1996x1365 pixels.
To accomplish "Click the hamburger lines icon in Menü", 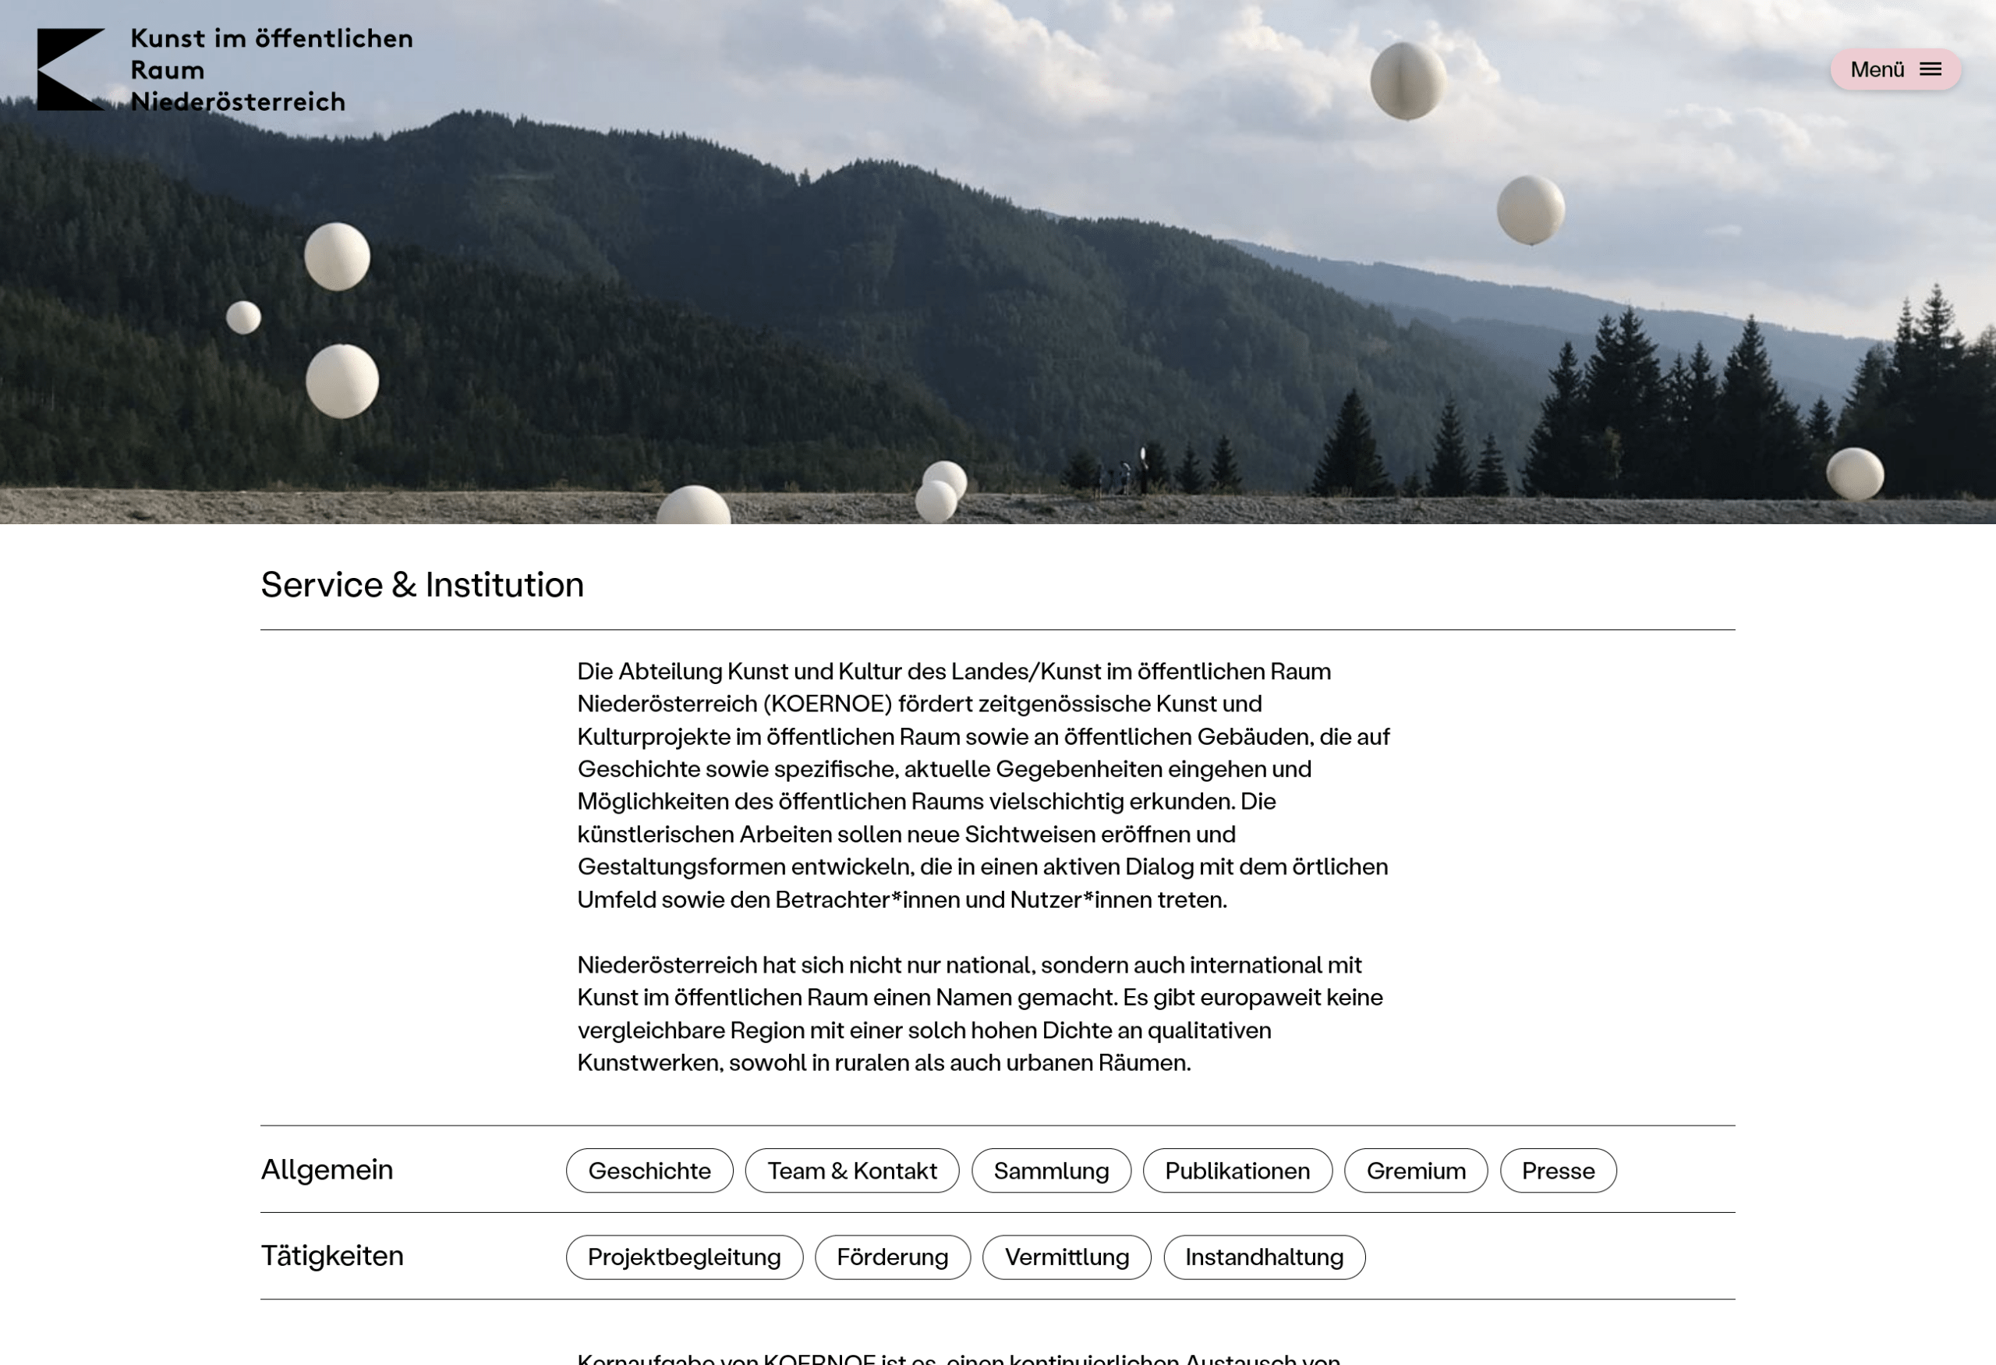I will tap(1930, 69).
